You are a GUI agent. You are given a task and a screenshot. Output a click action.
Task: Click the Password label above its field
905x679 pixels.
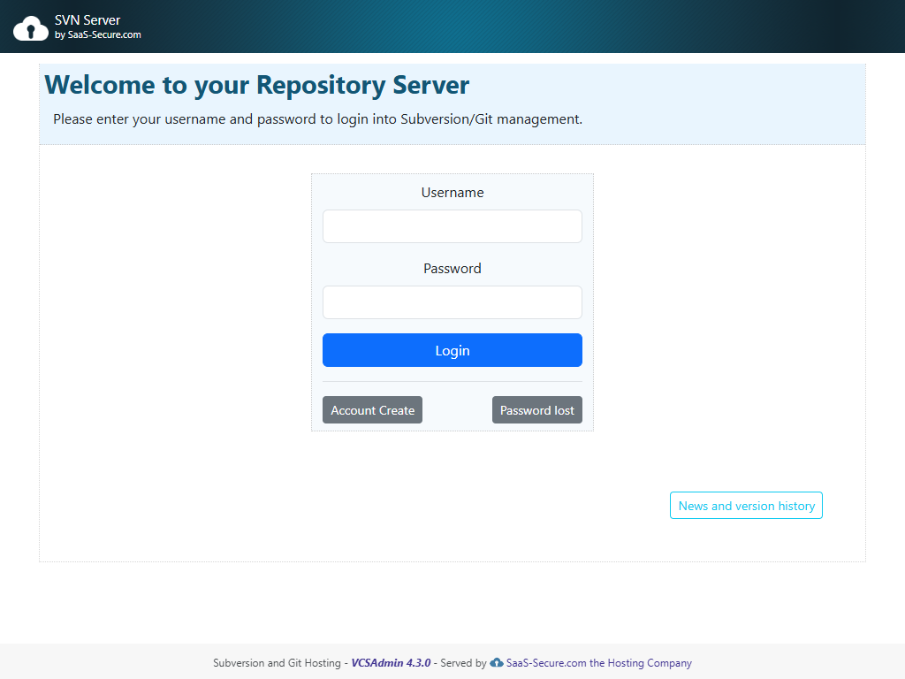[x=452, y=268]
